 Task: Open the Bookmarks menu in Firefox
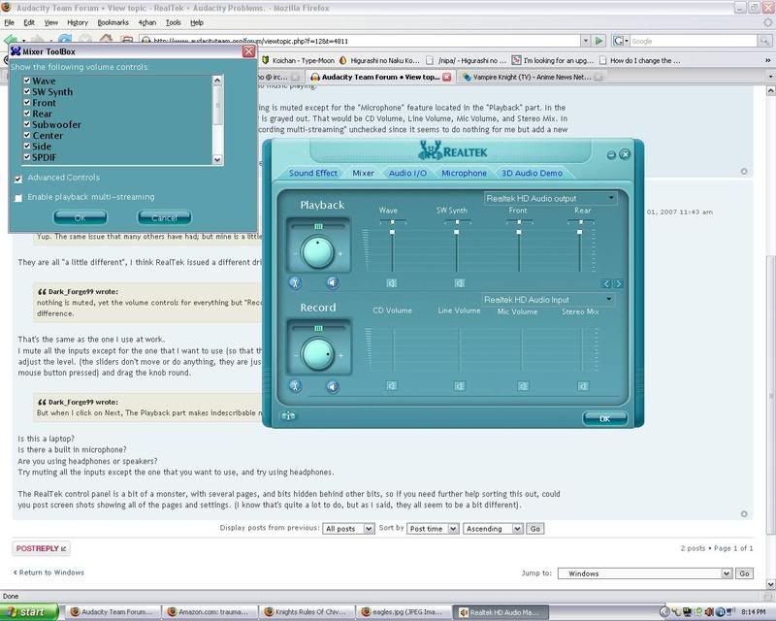coord(113,21)
